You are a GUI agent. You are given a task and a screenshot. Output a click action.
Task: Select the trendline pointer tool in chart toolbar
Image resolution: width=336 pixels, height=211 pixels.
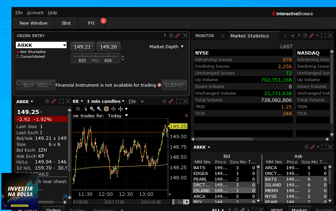click(85, 109)
